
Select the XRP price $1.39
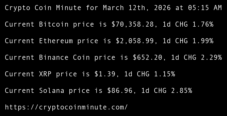pos(105,74)
